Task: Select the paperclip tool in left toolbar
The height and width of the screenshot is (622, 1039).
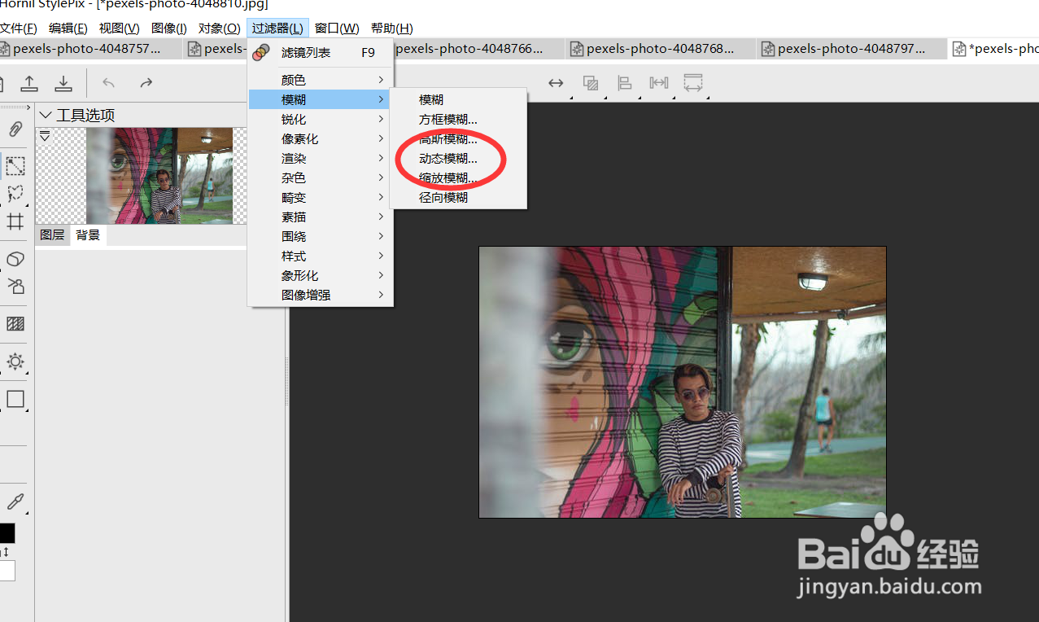Action: [15, 129]
